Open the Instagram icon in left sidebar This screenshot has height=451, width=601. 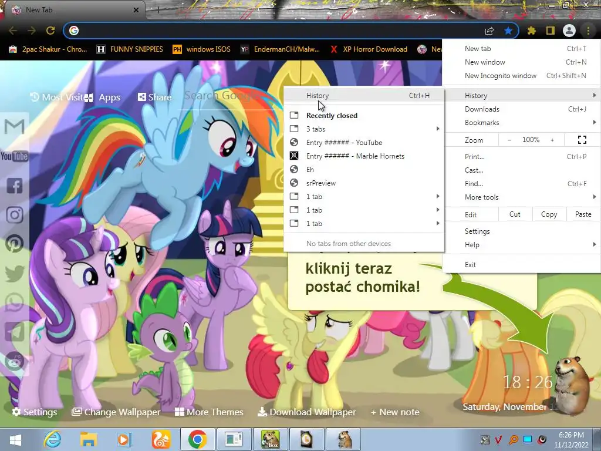pyautogui.click(x=15, y=215)
